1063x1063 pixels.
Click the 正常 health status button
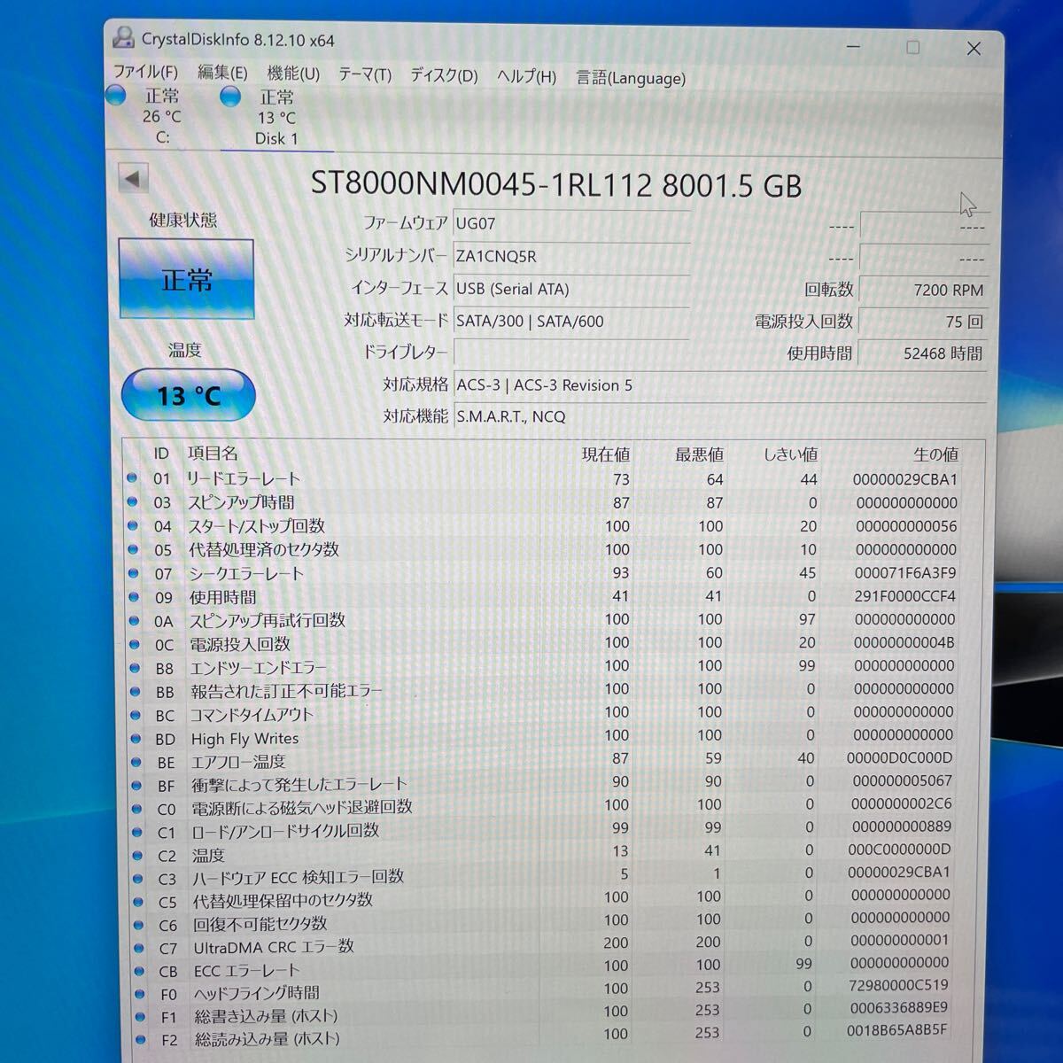(x=186, y=279)
